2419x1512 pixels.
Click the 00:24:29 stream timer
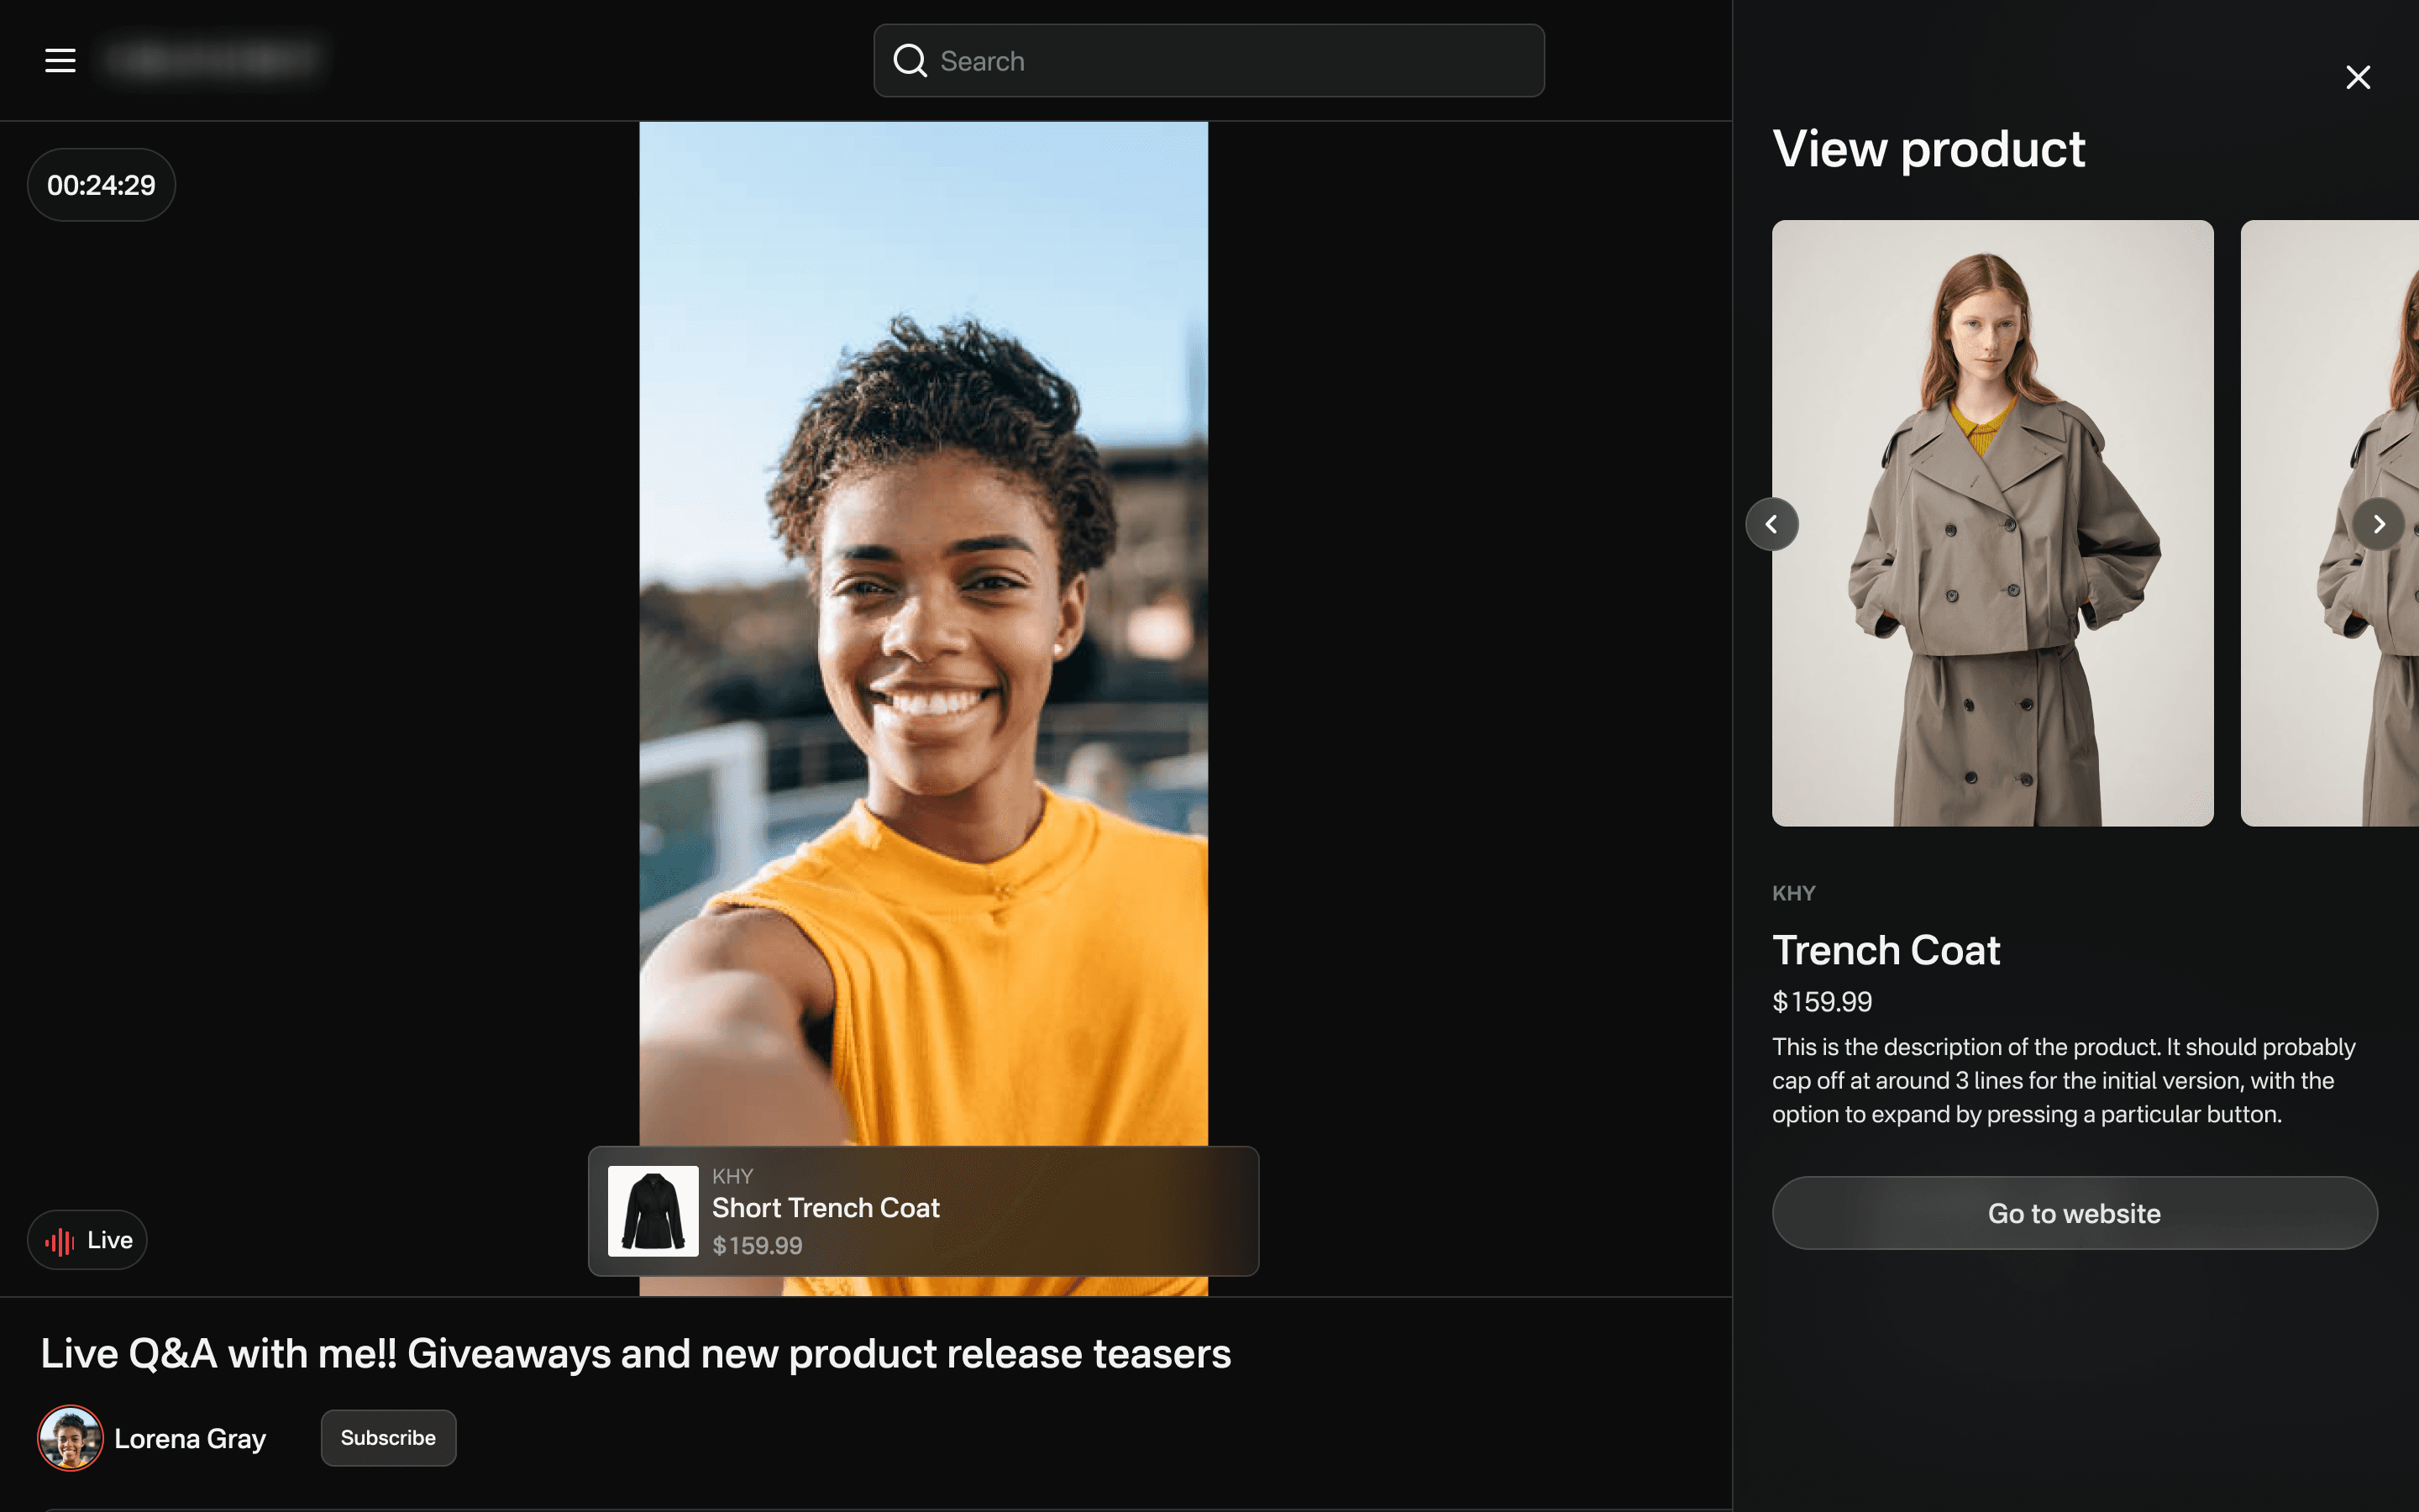click(101, 185)
